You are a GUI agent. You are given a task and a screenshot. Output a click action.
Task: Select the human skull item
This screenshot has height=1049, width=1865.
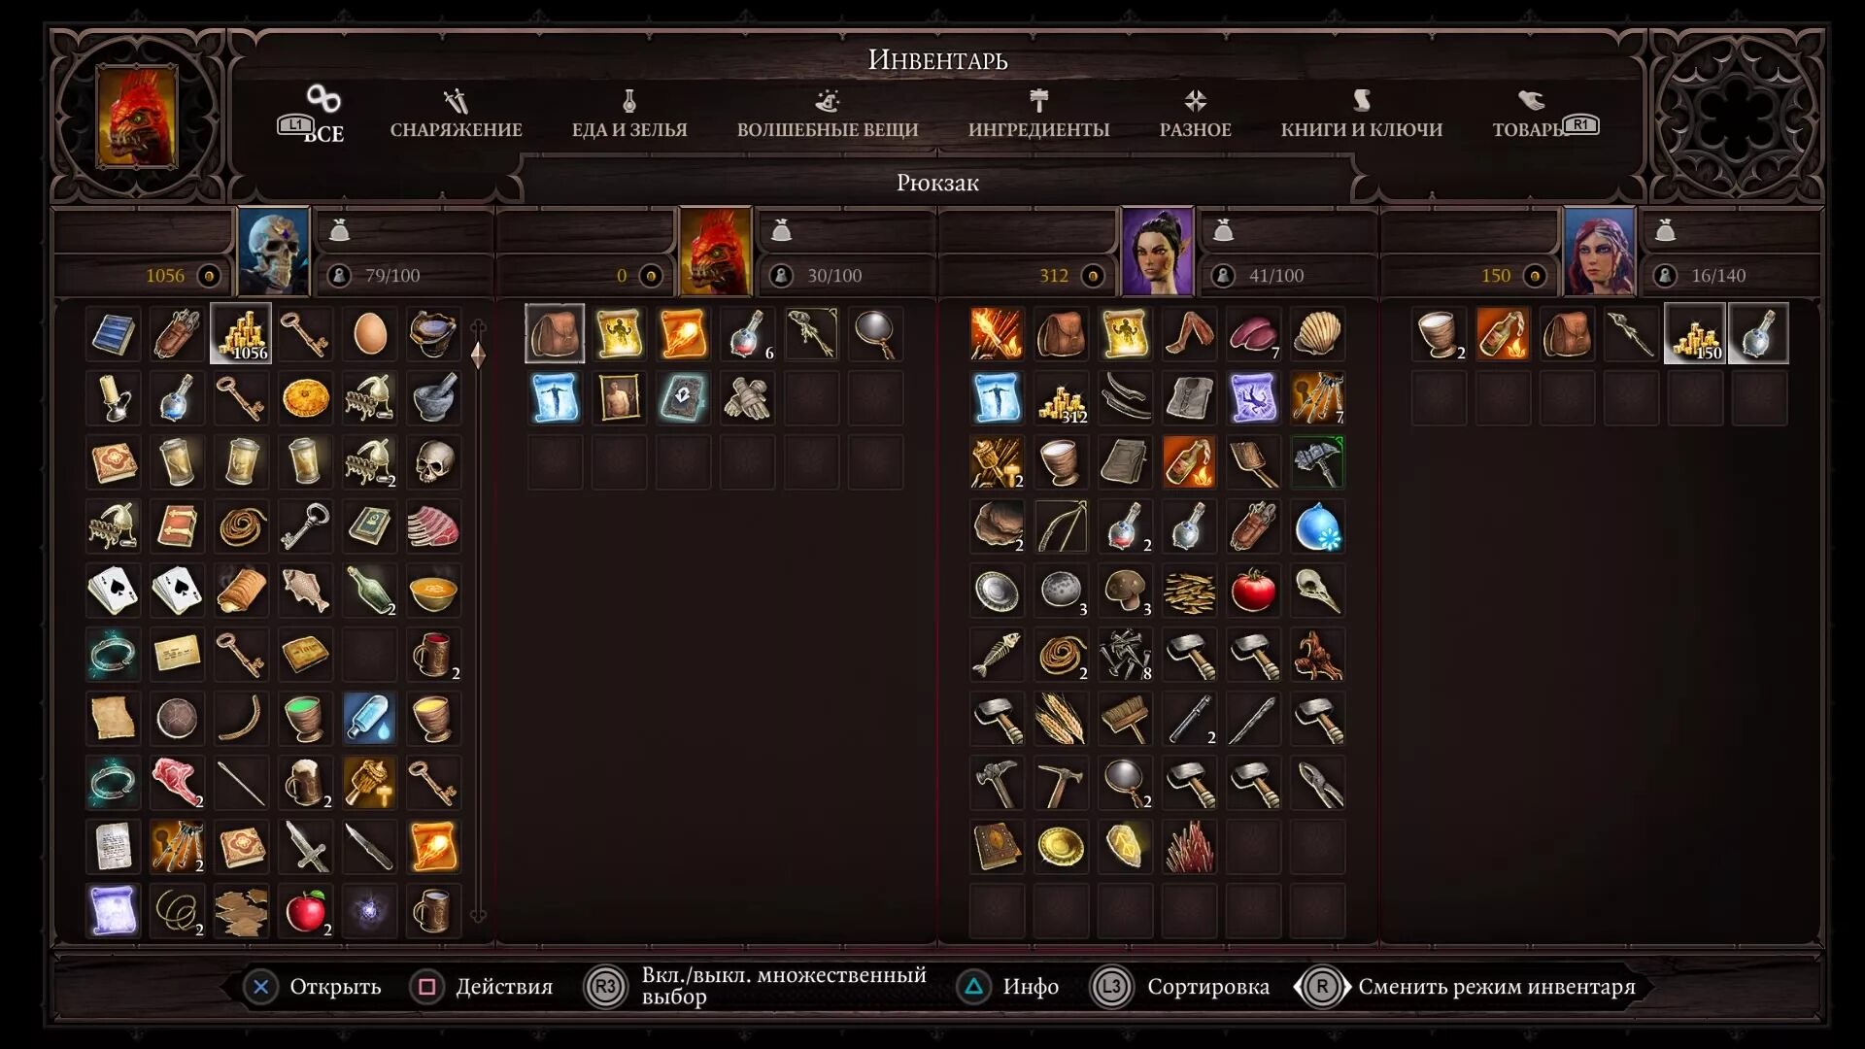(x=433, y=462)
